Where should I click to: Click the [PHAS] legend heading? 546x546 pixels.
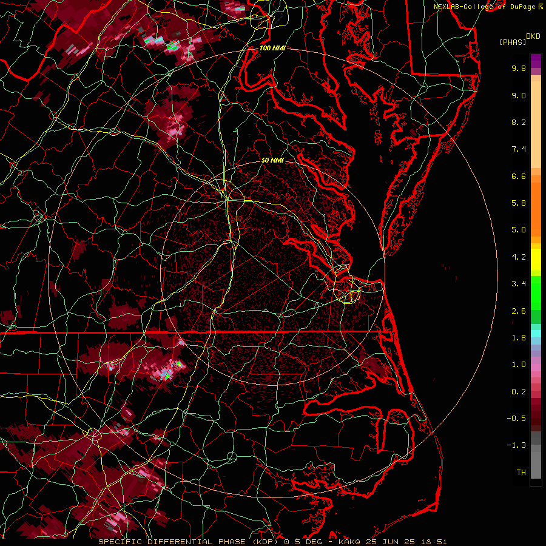point(513,42)
